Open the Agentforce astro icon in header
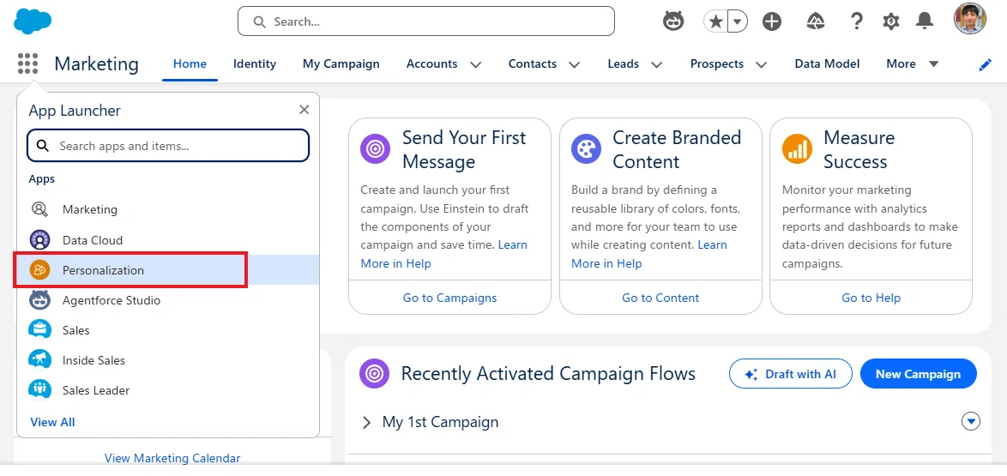Screen dimensions: 1007x476 [673, 21]
